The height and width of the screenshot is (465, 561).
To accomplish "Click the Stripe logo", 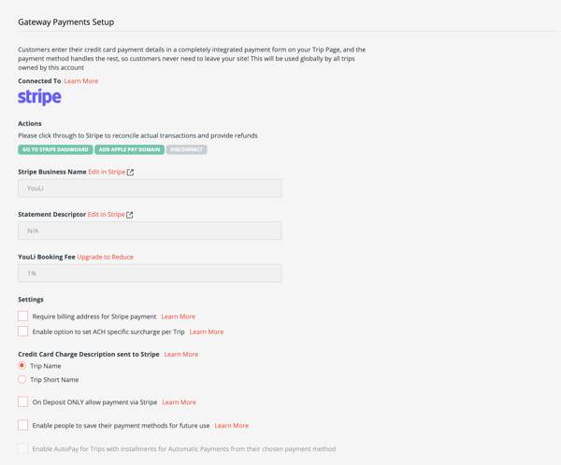I will coord(39,97).
